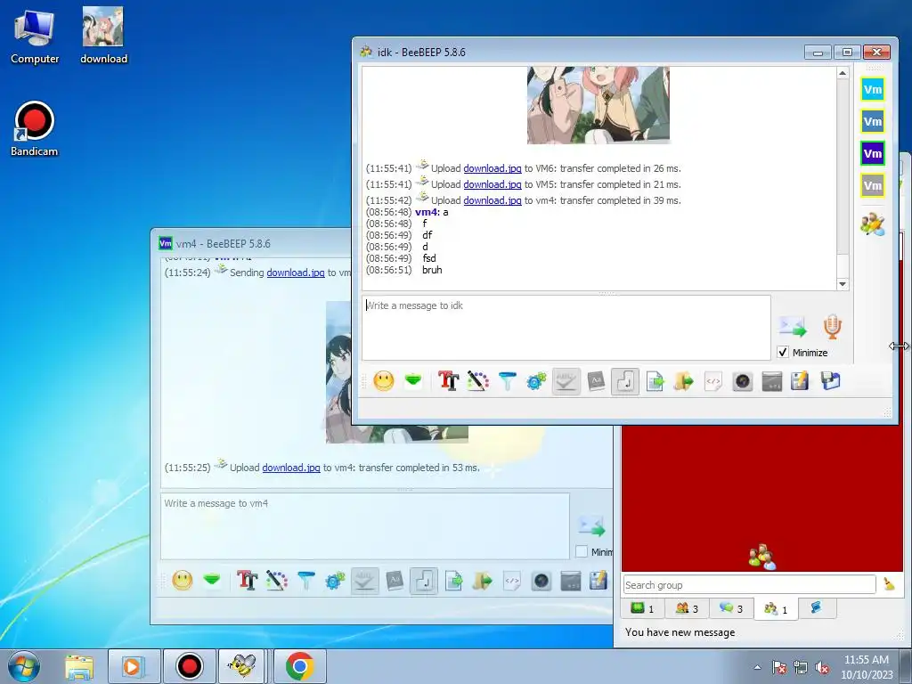912x684 pixels.
Task: Toggle sound note button in vm4 window
Action: [x=424, y=581]
